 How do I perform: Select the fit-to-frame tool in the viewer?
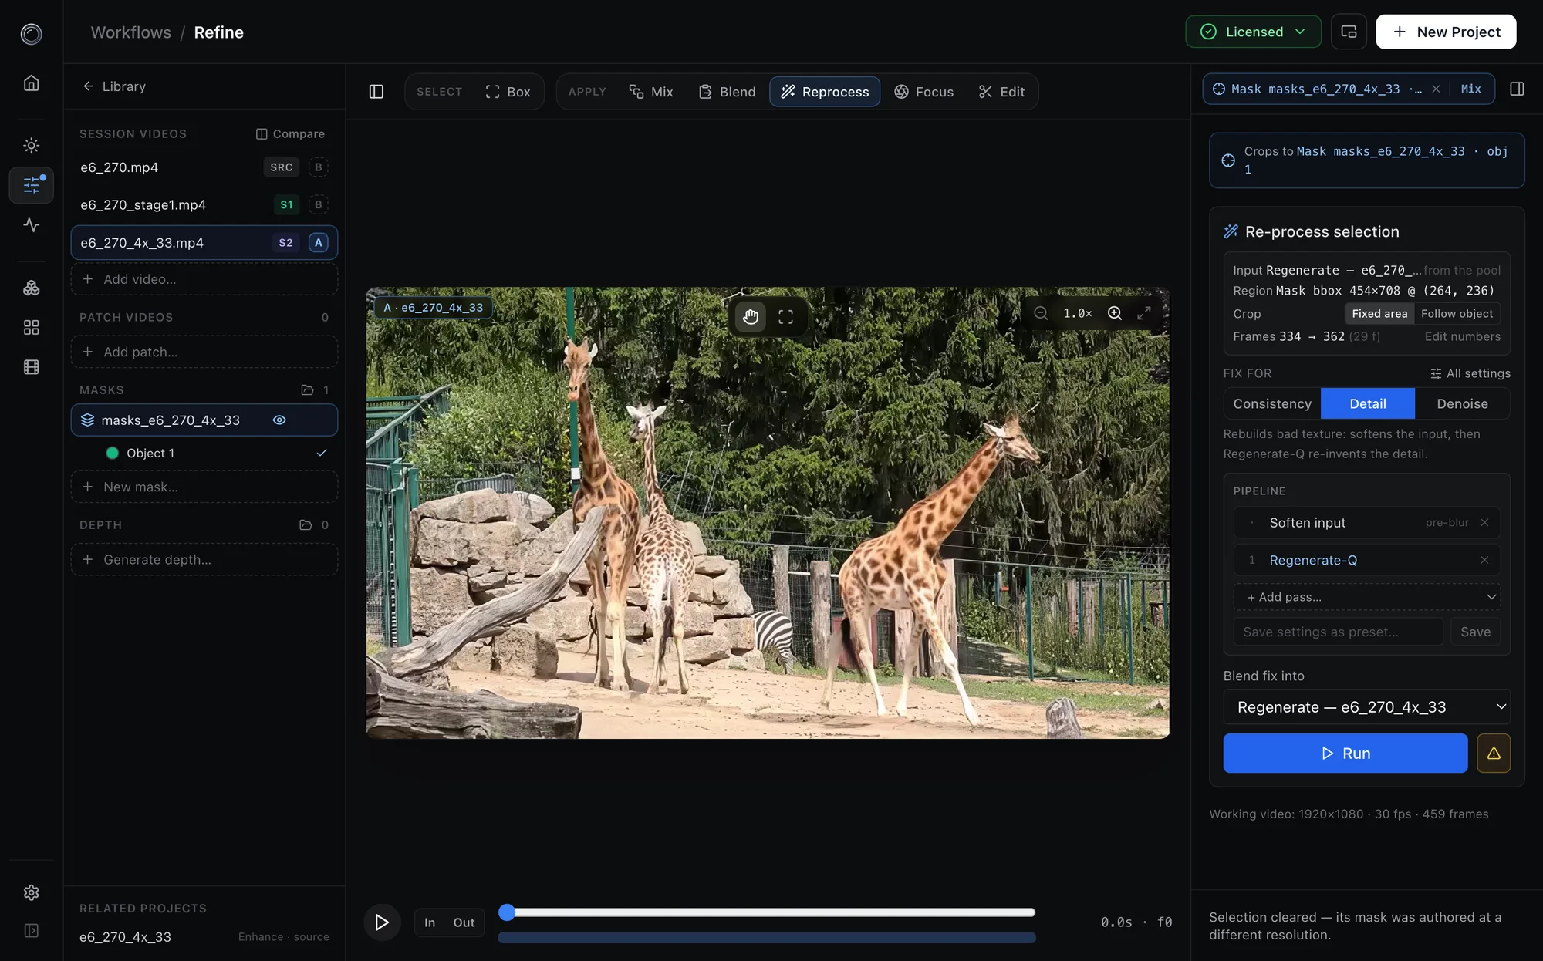pos(785,316)
